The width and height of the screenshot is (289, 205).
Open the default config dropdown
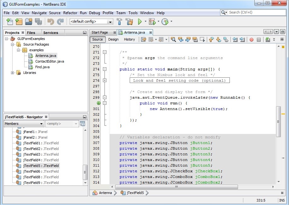point(109,22)
